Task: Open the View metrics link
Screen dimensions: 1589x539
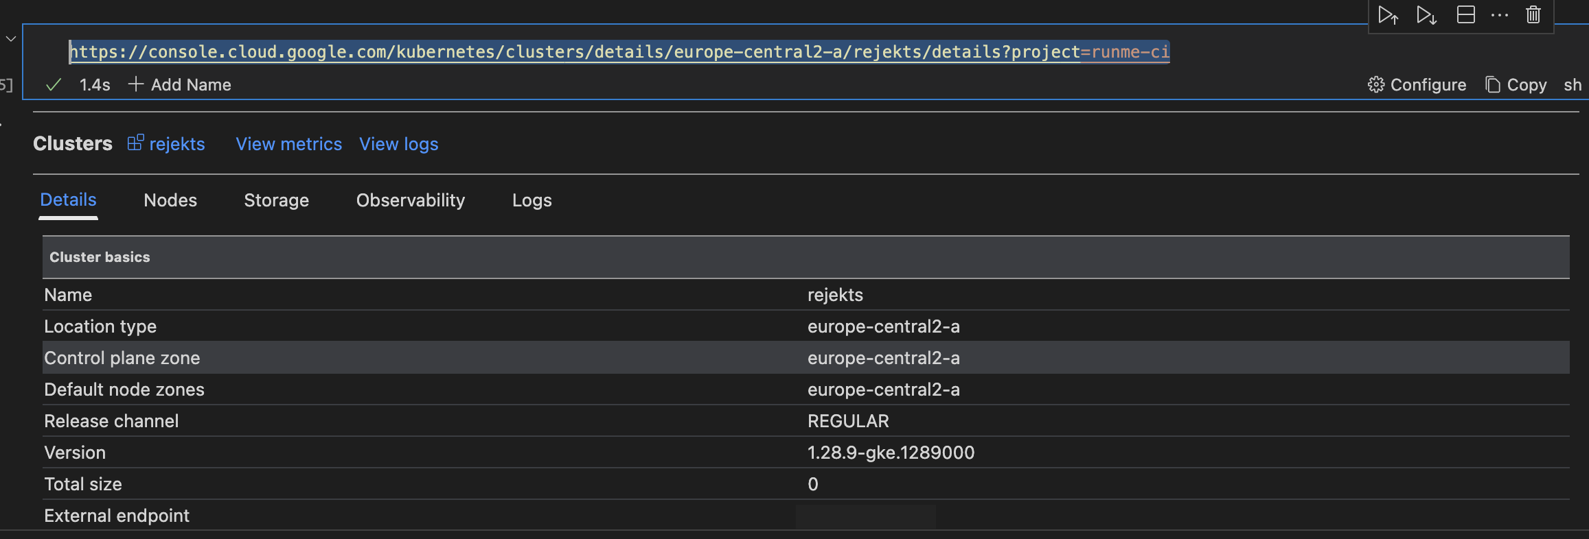Action: 288,144
